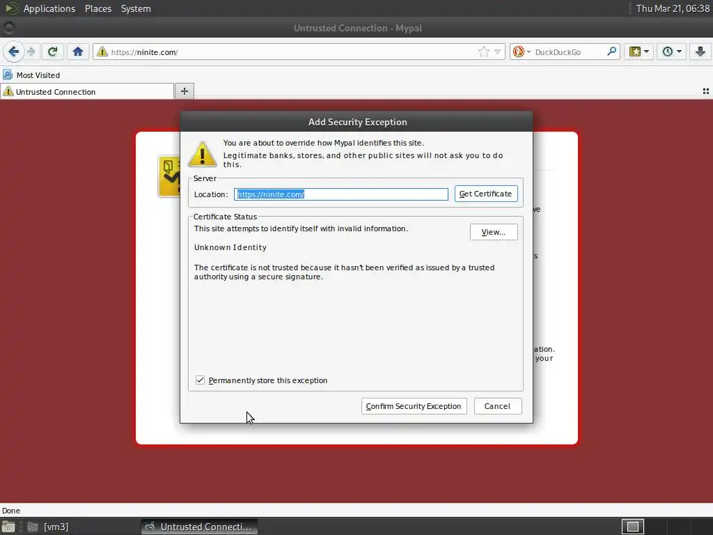Image resolution: width=713 pixels, height=535 pixels.
Task: Click the tab groups grid icon
Action: (706, 91)
